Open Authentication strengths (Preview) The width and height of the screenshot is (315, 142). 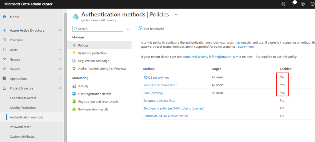point(102,69)
